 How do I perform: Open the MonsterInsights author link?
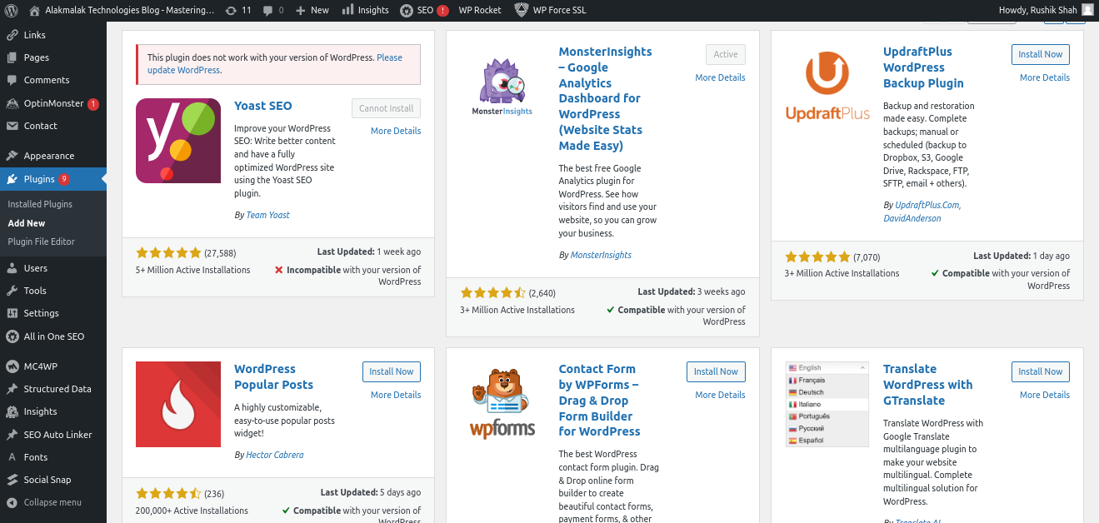(x=601, y=255)
